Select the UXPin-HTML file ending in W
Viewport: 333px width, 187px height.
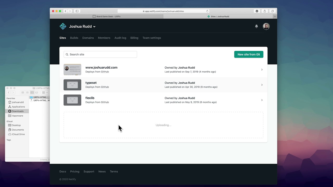pyautogui.click(x=40, y=100)
